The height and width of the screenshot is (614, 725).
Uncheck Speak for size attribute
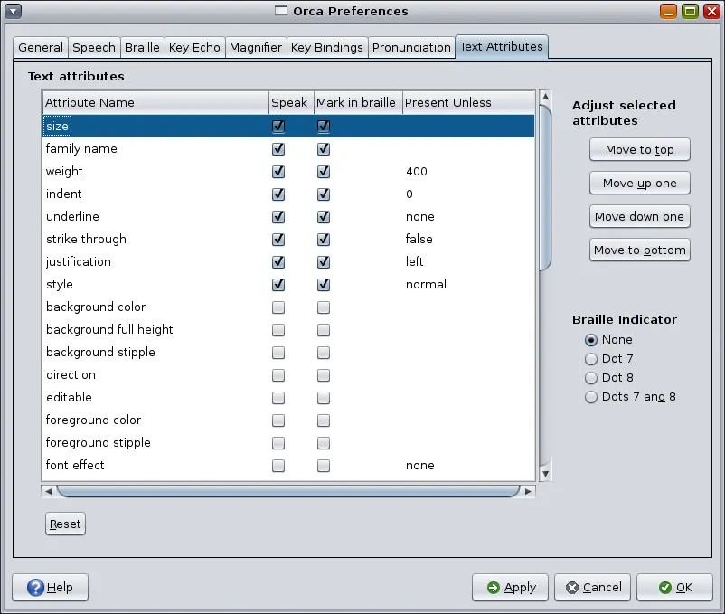pos(278,127)
